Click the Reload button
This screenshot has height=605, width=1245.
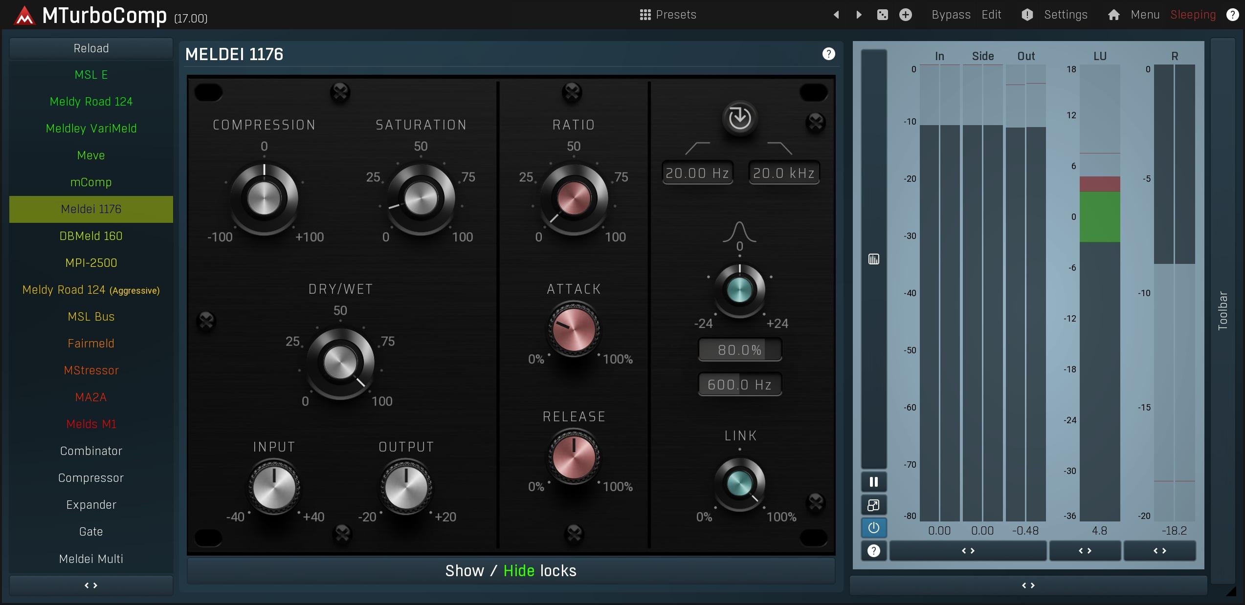91,48
